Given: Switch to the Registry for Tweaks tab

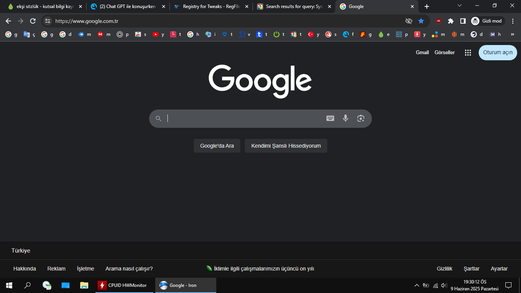Looking at the screenshot, I should coord(211,6).
